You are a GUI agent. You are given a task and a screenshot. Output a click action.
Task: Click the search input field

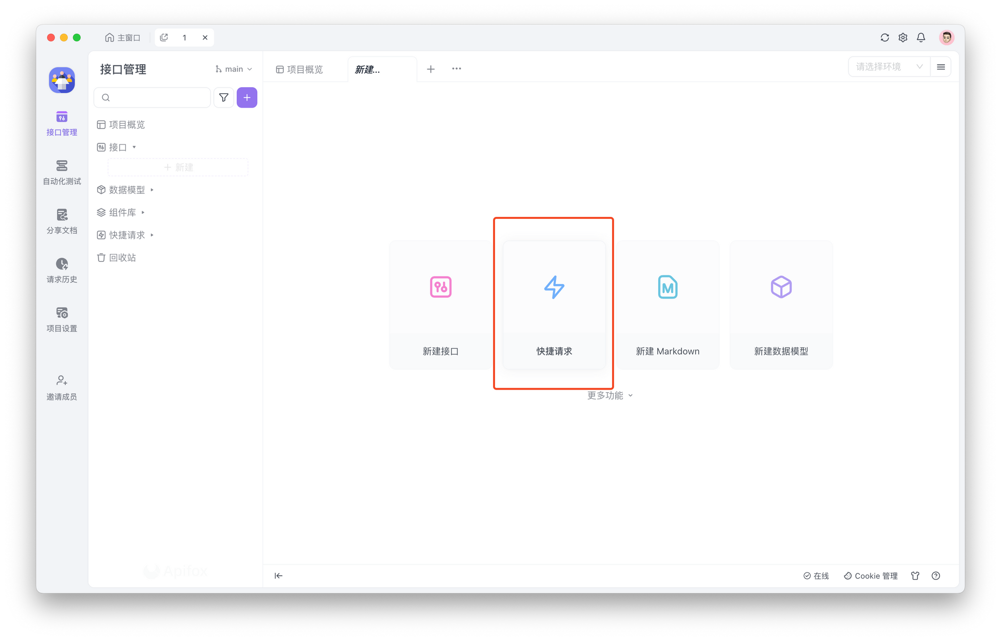coord(152,98)
